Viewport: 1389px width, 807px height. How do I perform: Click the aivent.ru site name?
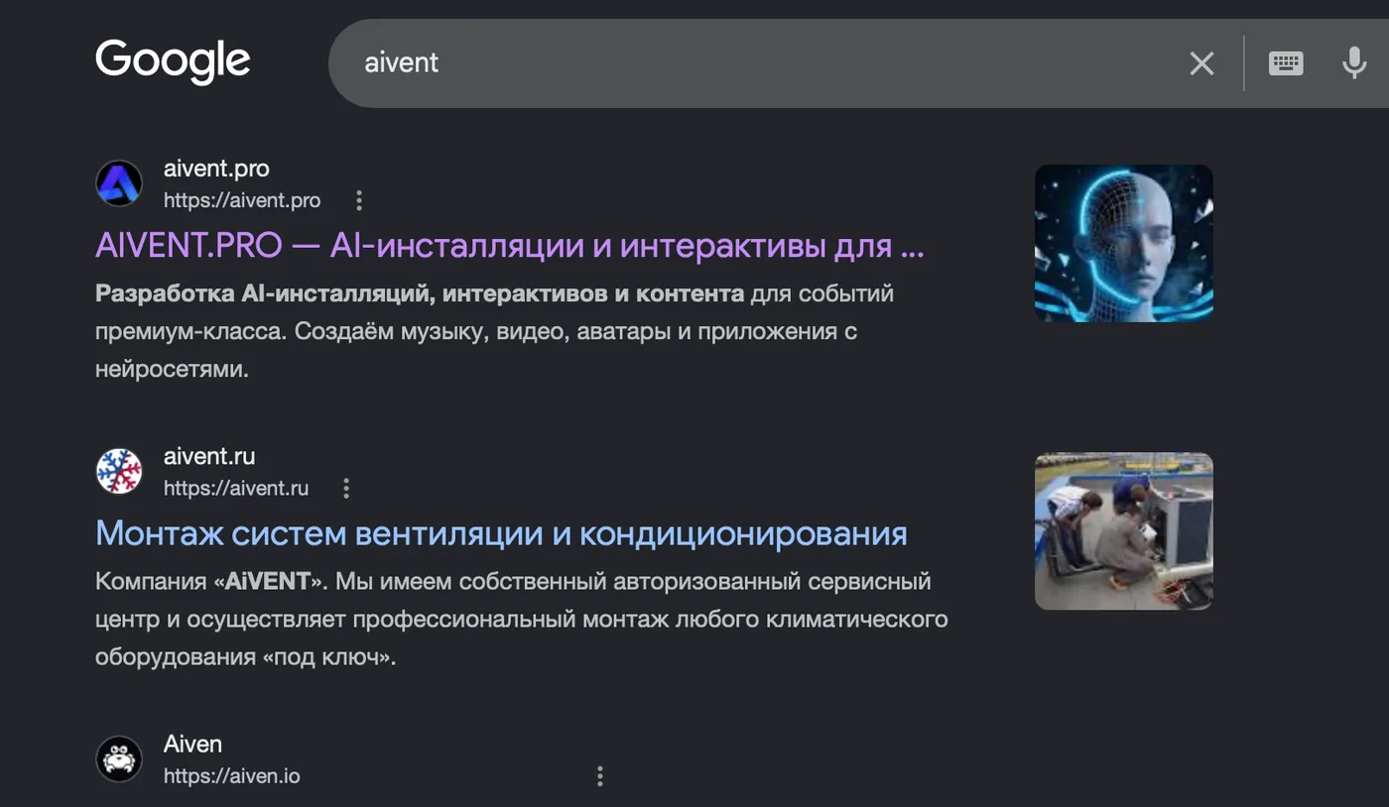[209, 456]
